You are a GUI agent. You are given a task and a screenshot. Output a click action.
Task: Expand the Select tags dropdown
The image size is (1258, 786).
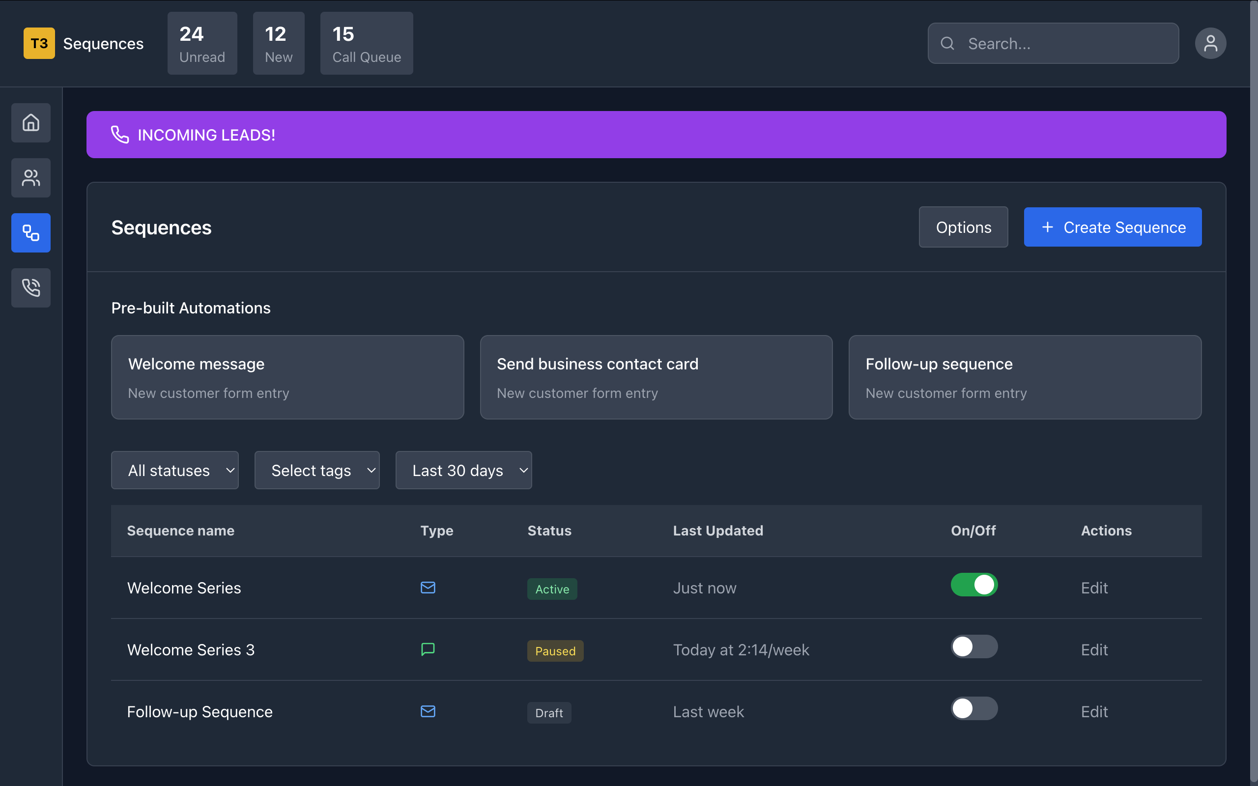pyautogui.click(x=316, y=471)
